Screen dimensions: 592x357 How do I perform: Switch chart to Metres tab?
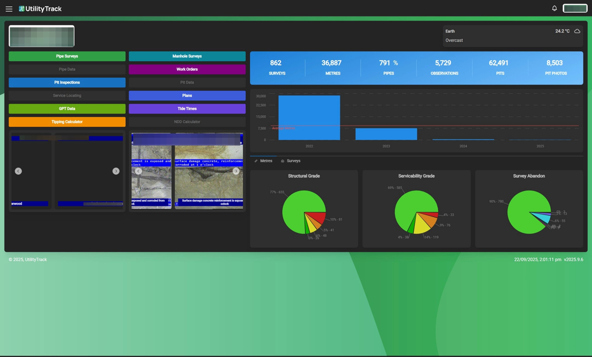pyautogui.click(x=263, y=161)
